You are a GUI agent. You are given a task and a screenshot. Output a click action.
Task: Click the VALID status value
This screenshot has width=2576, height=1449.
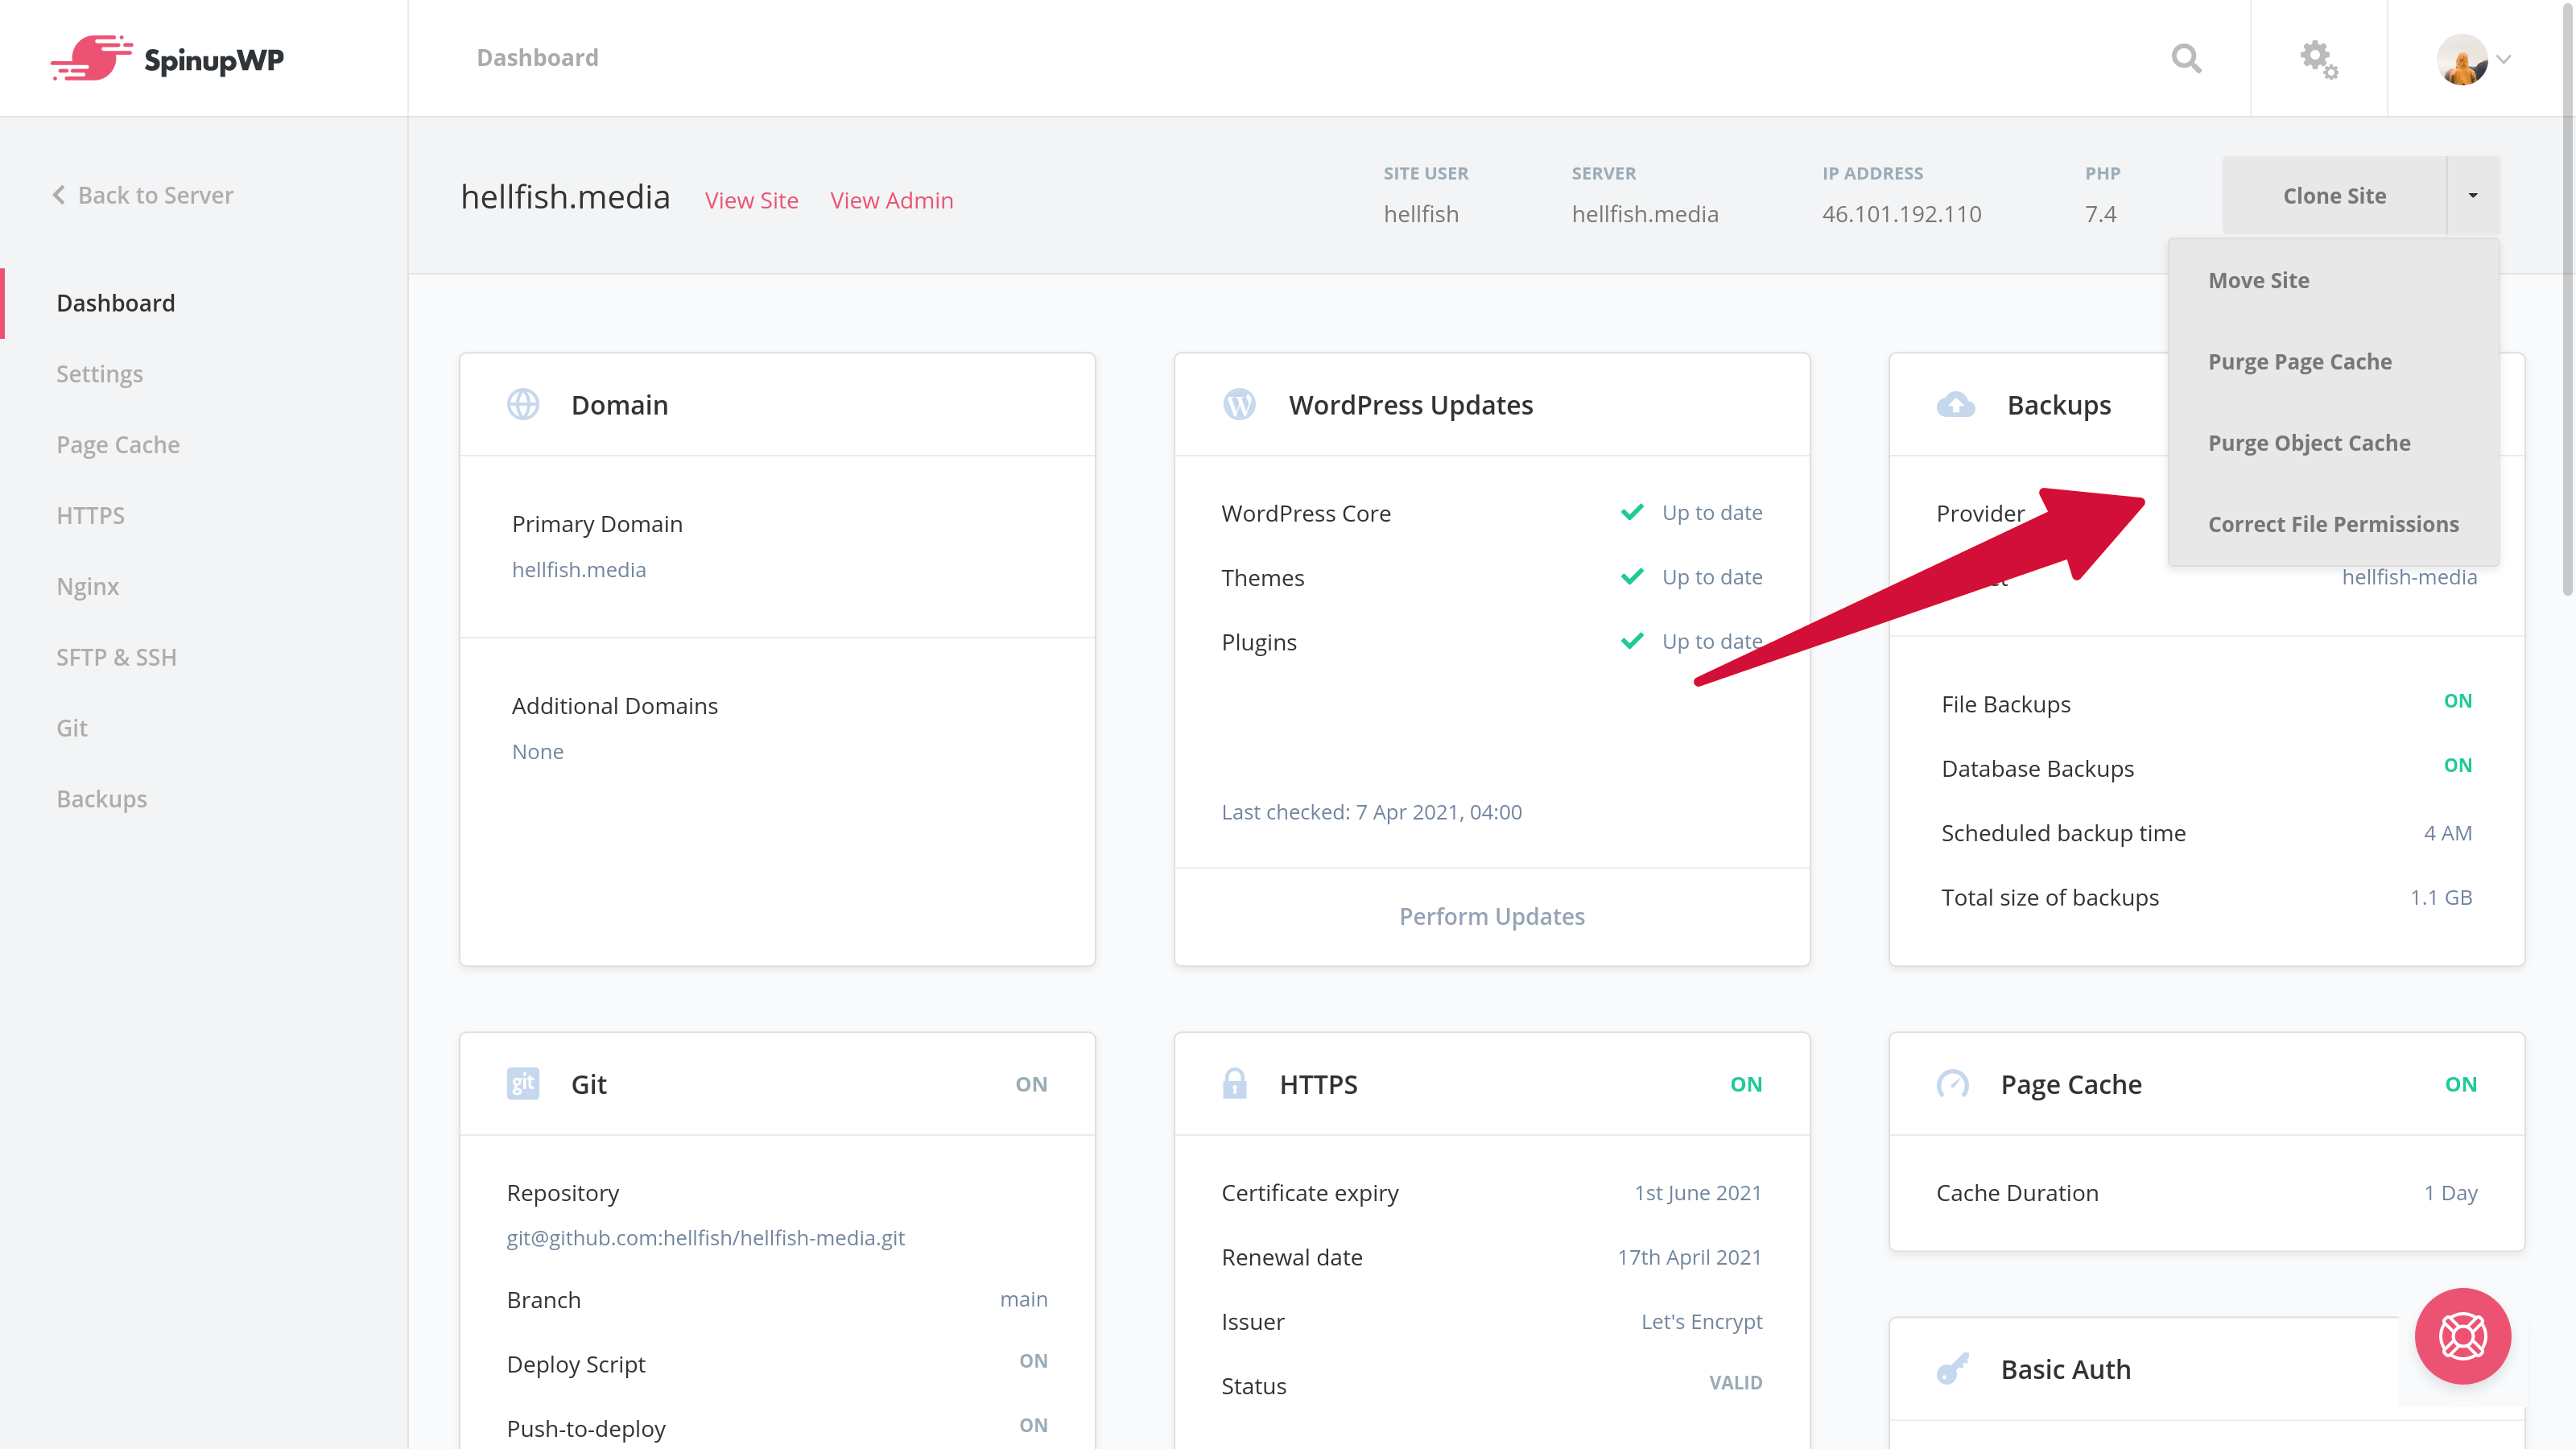pyautogui.click(x=1735, y=1383)
